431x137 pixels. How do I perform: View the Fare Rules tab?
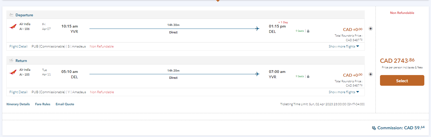pyautogui.click(x=43, y=104)
